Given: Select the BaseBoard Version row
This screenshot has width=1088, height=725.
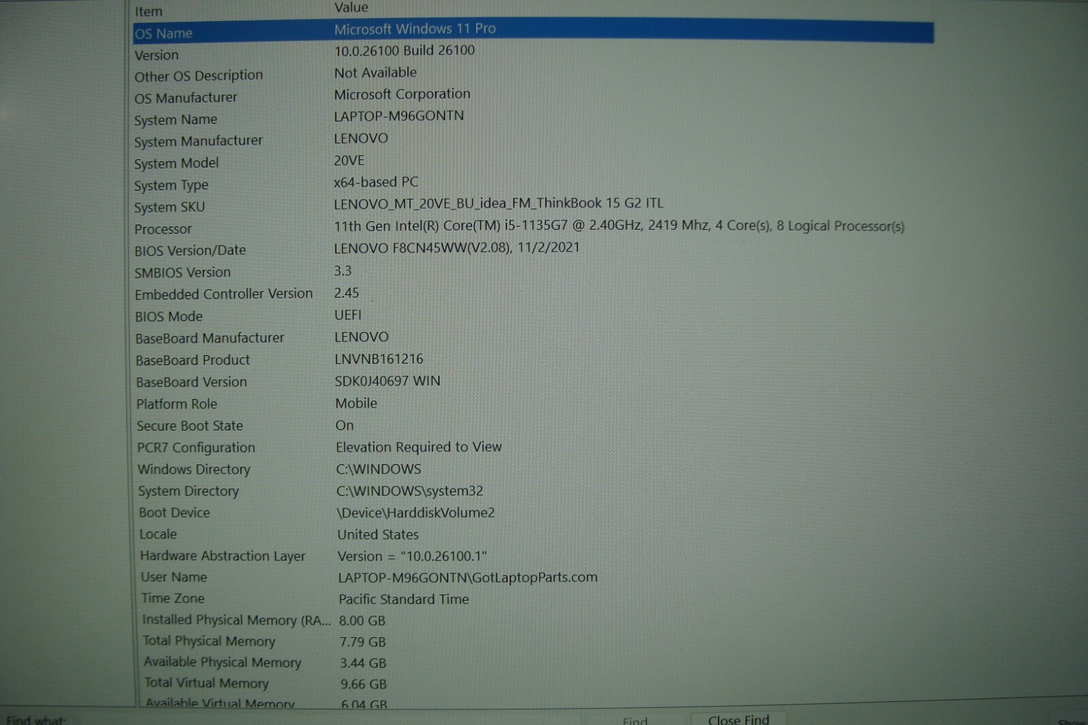Looking at the screenshot, I should pyautogui.click(x=191, y=382).
